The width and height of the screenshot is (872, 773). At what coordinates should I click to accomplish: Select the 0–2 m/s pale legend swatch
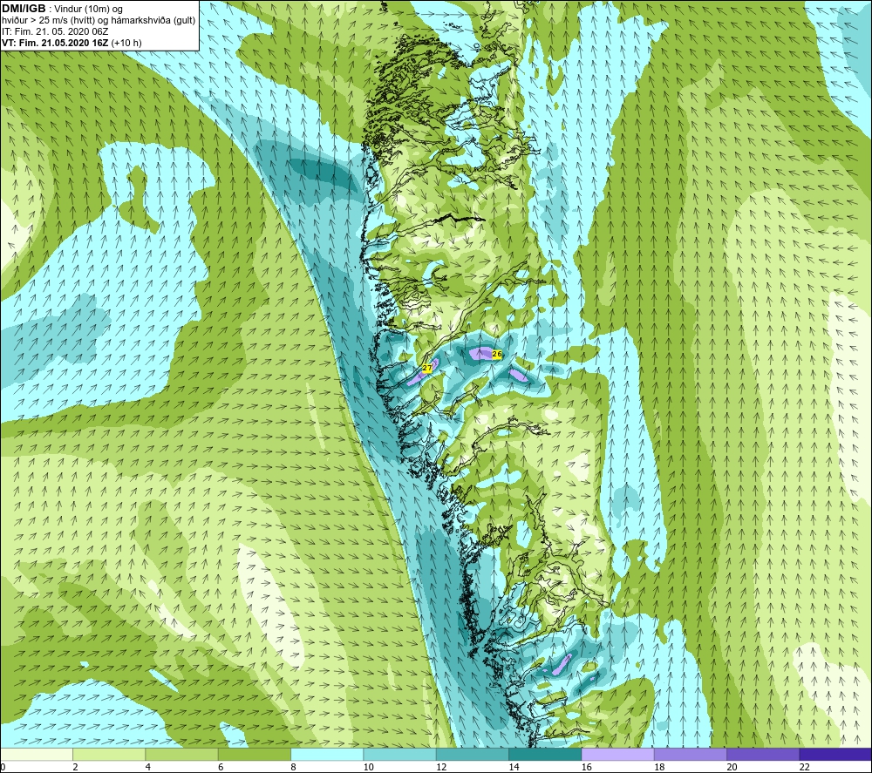tap(36, 754)
